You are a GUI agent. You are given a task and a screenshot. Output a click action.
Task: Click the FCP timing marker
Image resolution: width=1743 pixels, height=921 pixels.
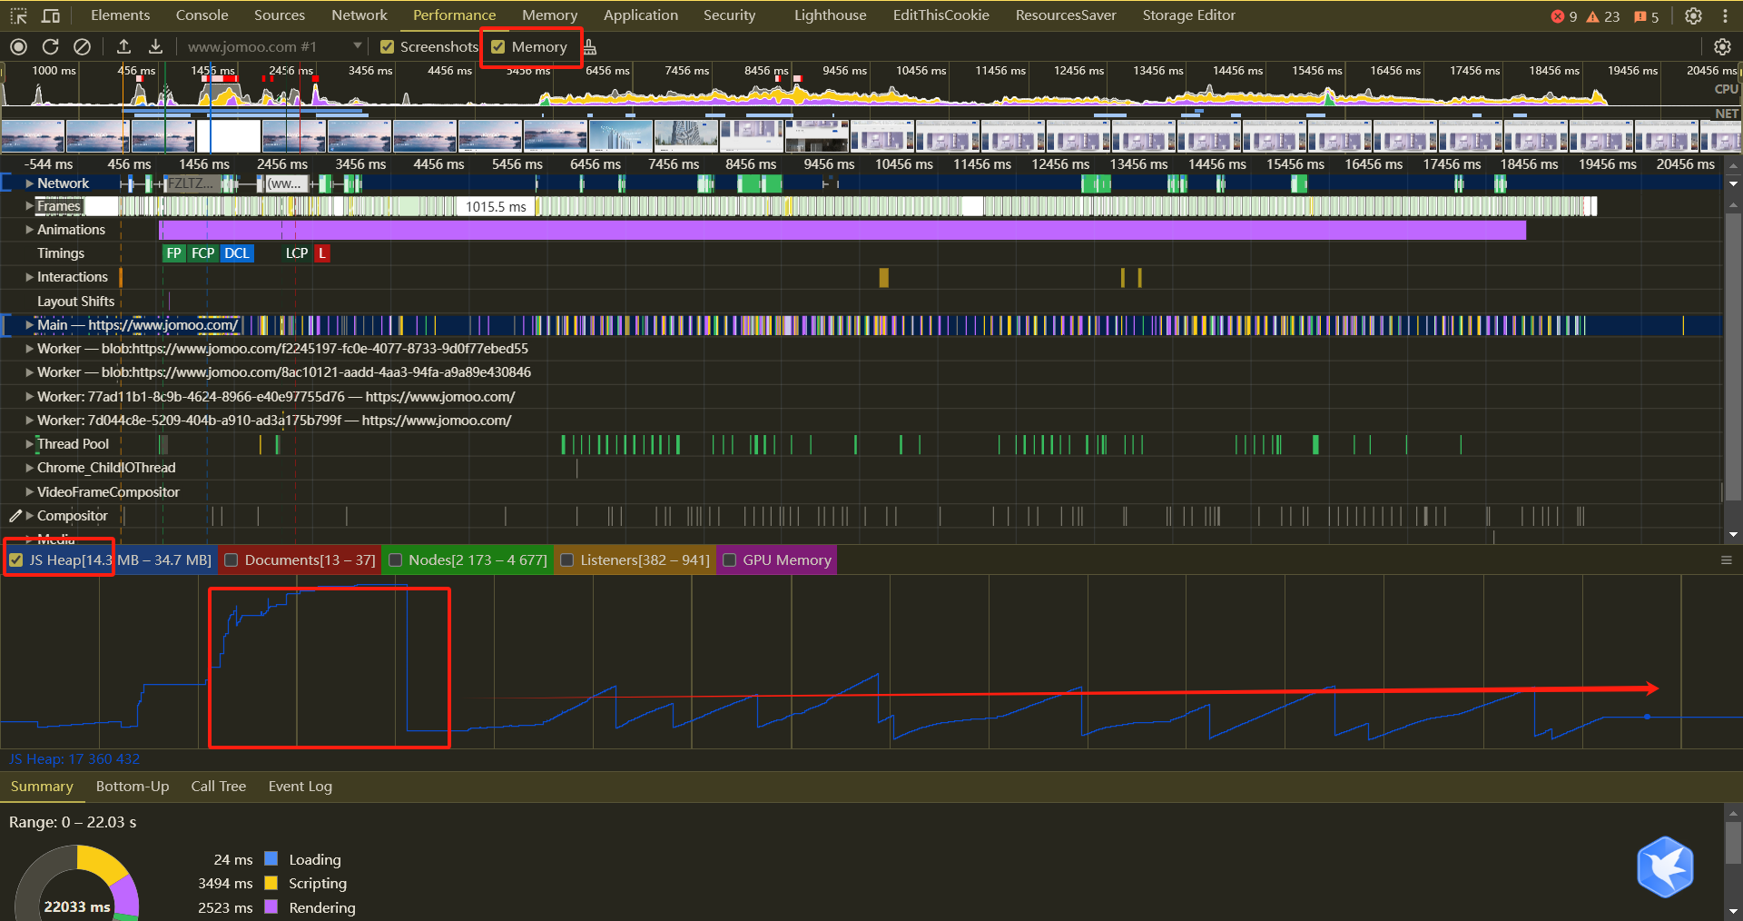coord(203,253)
